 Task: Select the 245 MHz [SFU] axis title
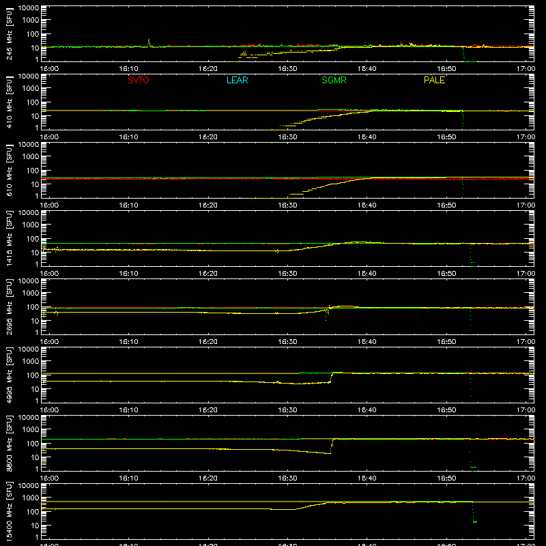(10, 34)
